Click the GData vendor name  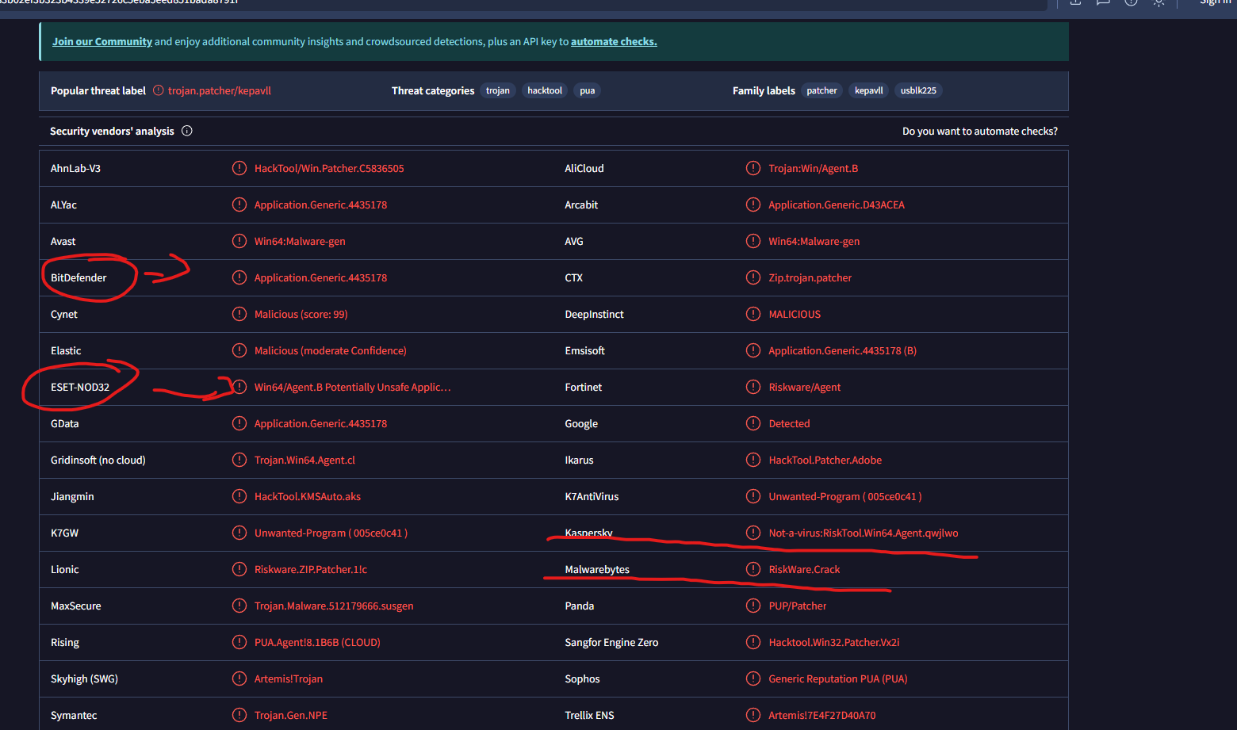click(x=65, y=423)
